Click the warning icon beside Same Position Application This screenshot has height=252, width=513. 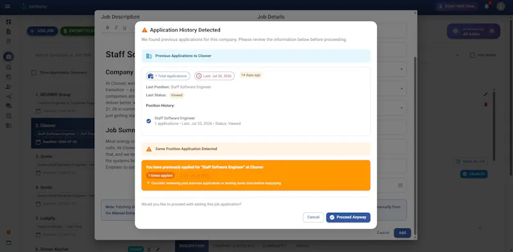point(149,149)
